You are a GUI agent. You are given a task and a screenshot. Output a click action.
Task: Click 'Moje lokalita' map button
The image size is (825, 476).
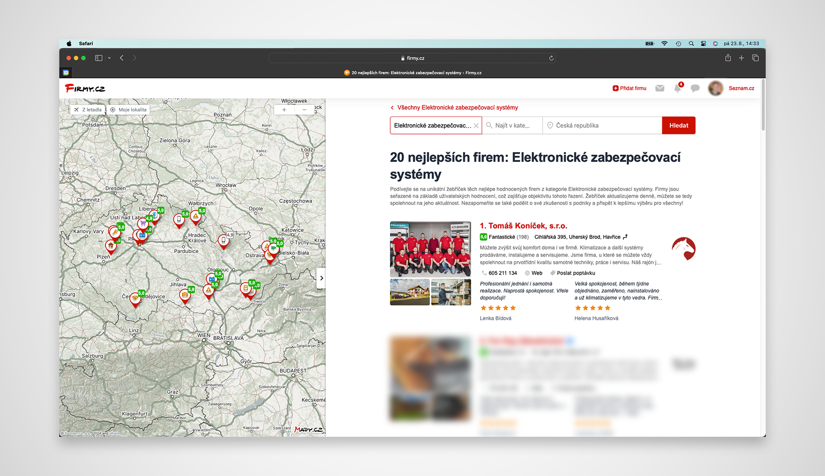click(129, 109)
